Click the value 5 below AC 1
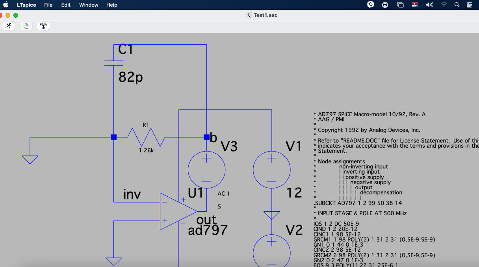 219,207
